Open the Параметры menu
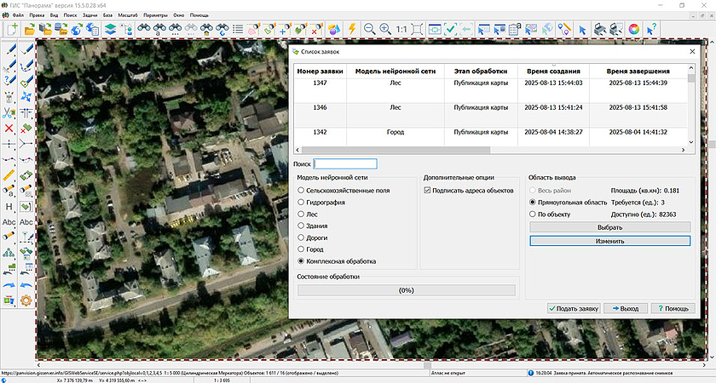The width and height of the screenshot is (716, 383). [156, 15]
